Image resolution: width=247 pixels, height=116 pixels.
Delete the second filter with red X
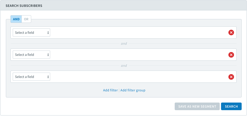click(231, 55)
